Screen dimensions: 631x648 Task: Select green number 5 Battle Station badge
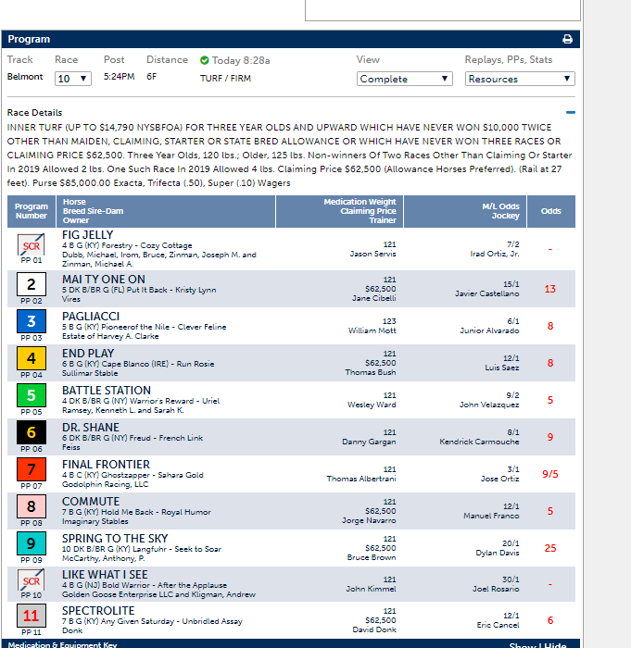click(x=32, y=395)
